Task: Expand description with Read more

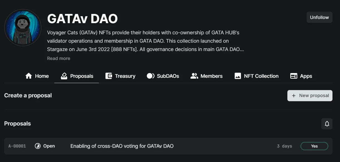Action: (x=58, y=58)
